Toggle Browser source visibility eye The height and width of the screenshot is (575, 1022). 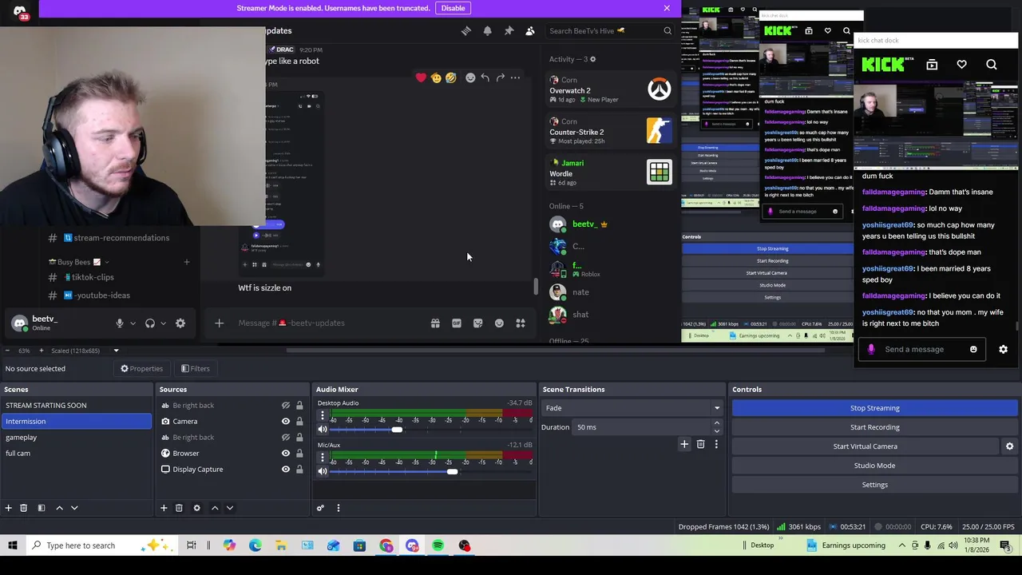click(x=285, y=453)
